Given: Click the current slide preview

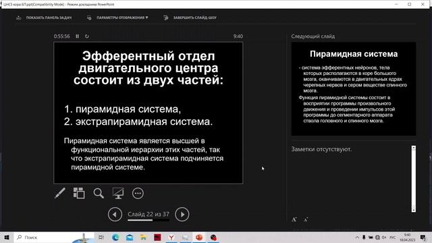Looking at the screenshot, I should coord(148,113).
